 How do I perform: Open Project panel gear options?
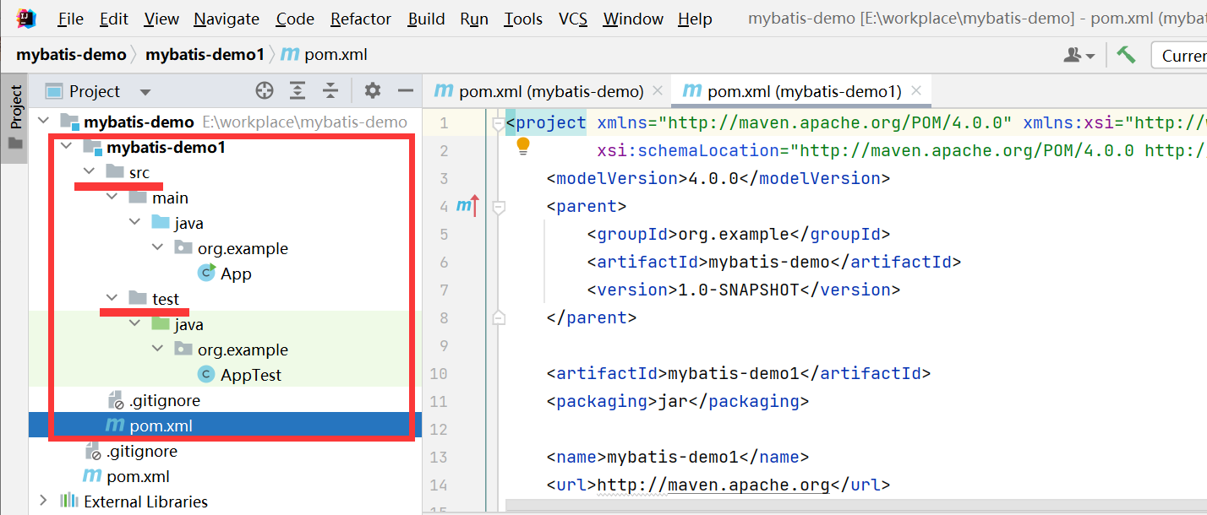click(373, 91)
